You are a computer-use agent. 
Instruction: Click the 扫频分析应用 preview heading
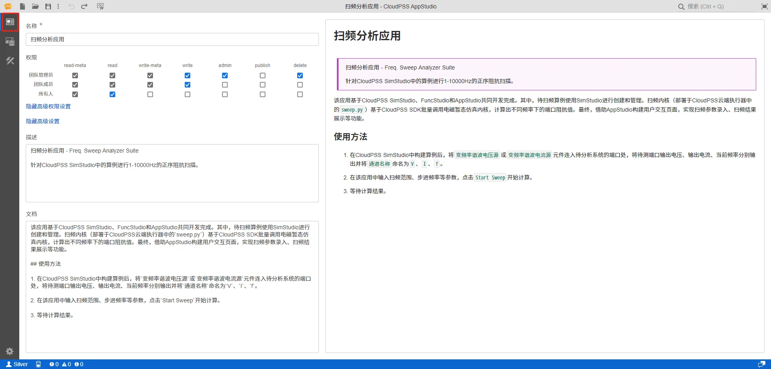coord(367,36)
